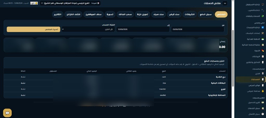Click the الرصيد الحالي column header
266x118 pixels.
[x=92, y=71]
